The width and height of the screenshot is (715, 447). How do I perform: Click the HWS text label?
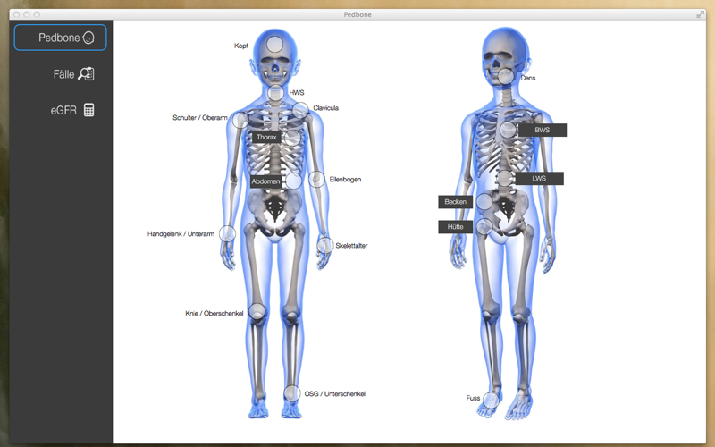click(297, 93)
